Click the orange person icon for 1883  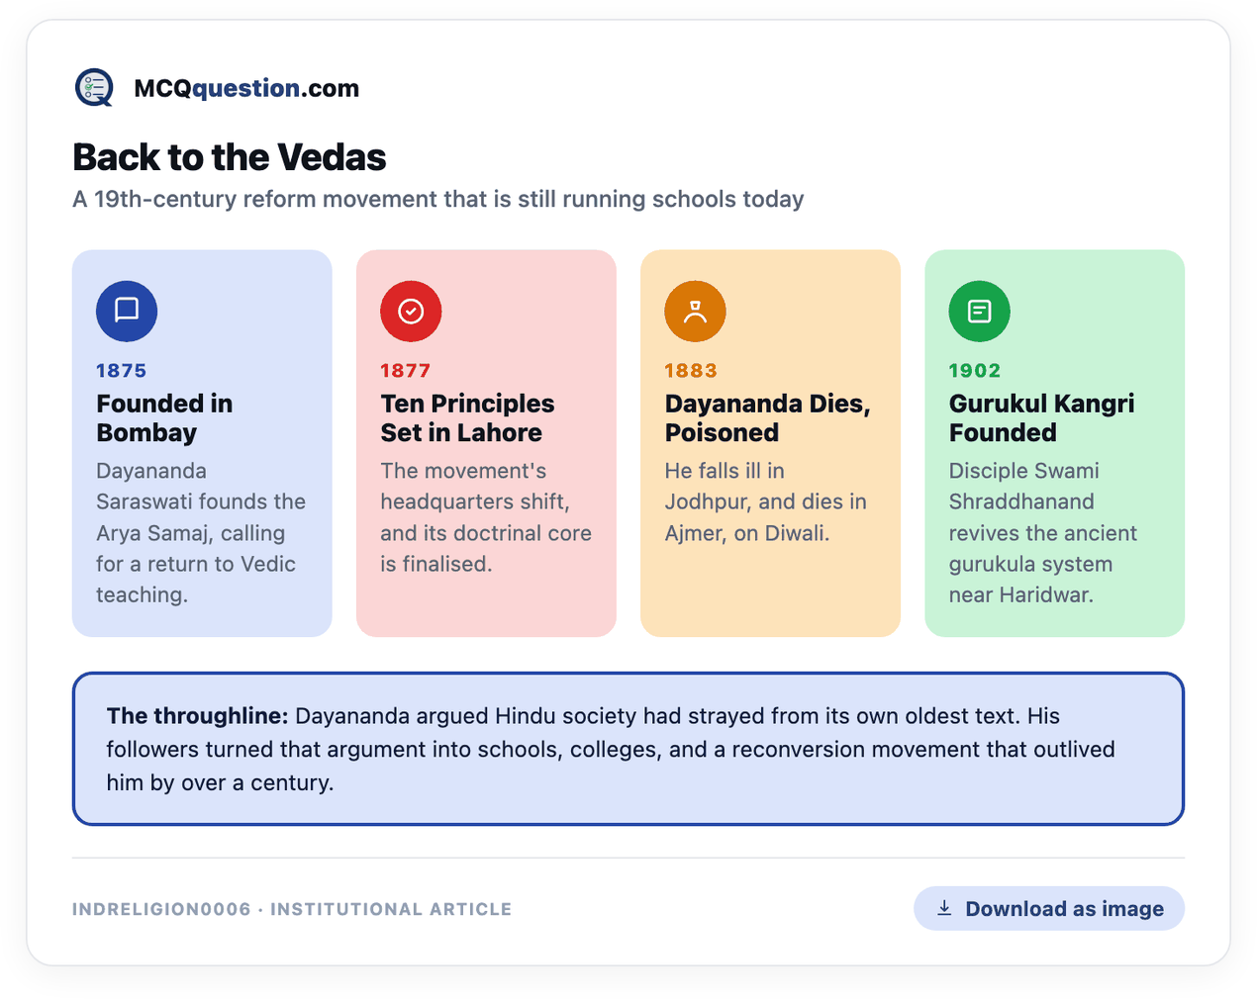click(695, 311)
